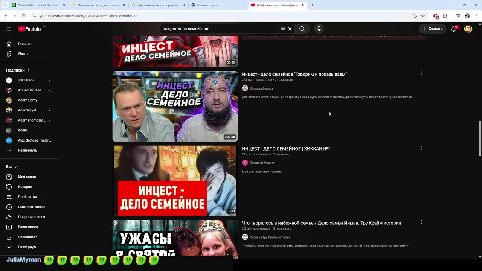Open the on-screen keyboard icon in search box
The width and height of the screenshot is (482, 271).
coord(283,29)
